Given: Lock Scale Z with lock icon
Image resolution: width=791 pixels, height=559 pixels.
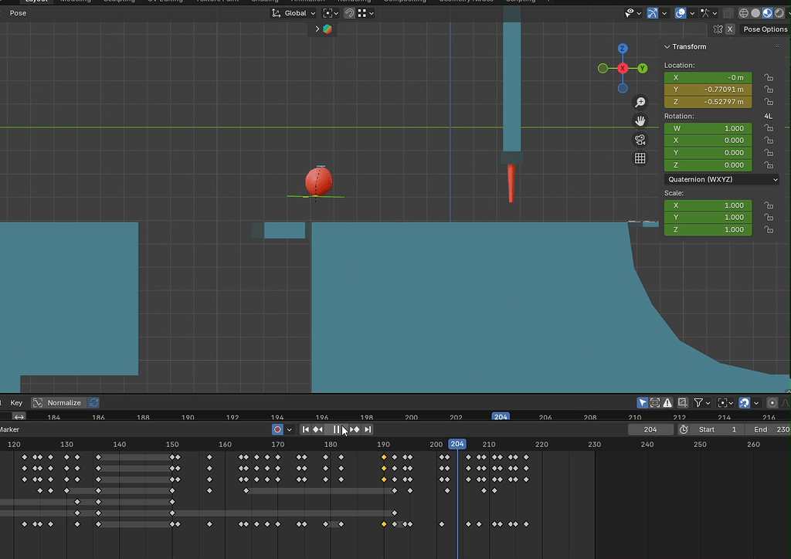Looking at the screenshot, I should (769, 230).
